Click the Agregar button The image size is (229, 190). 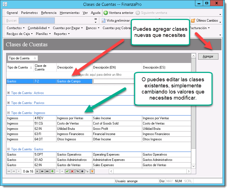[208, 56]
